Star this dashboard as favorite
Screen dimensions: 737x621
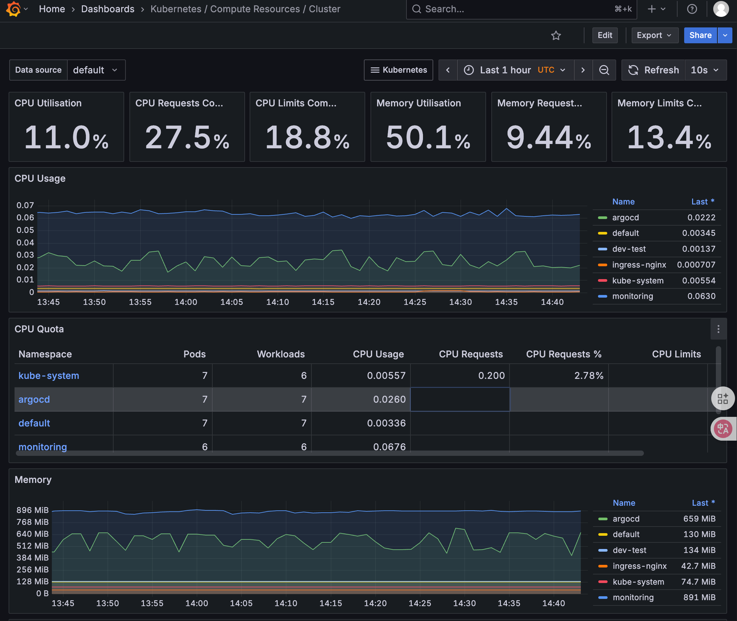556,36
